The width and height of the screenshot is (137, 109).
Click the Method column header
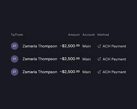103,35
